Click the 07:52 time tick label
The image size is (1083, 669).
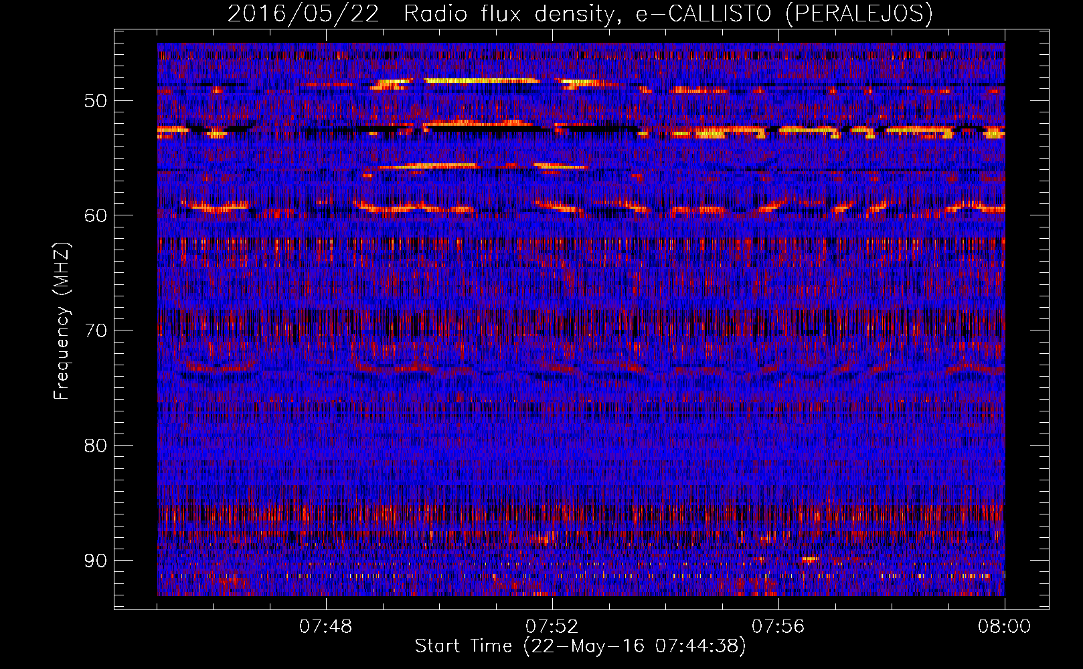point(552,627)
